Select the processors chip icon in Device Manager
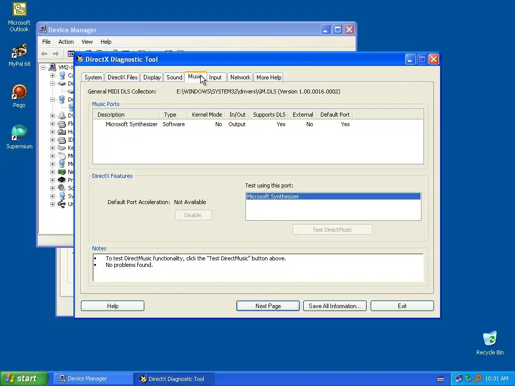Screen dimensions: 515x386 pyautogui.click(x=62, y=180)
